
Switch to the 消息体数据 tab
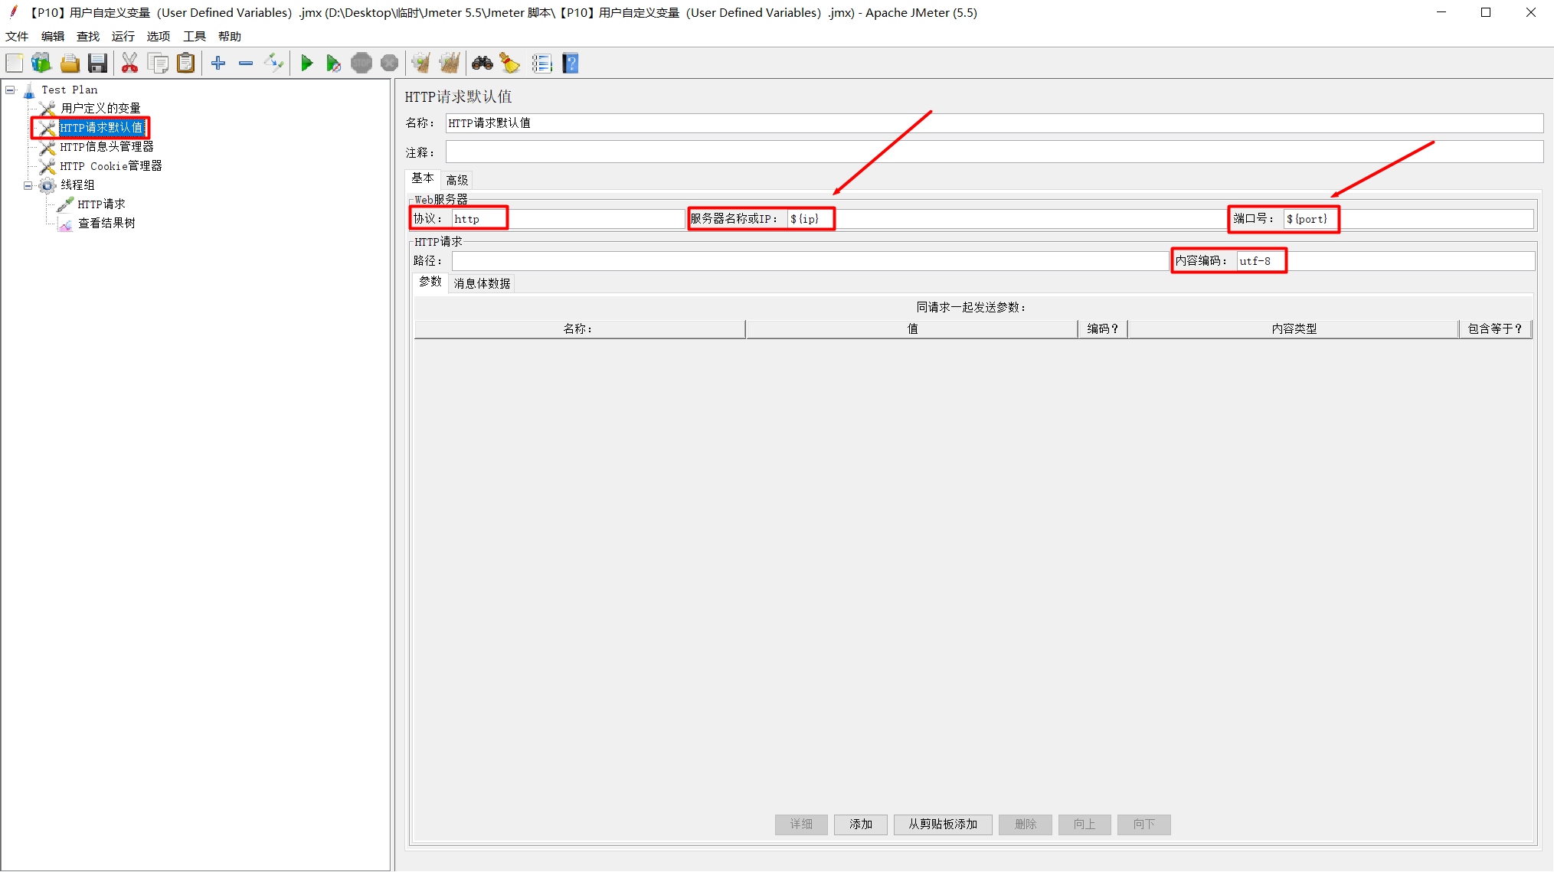coord(482,284)
